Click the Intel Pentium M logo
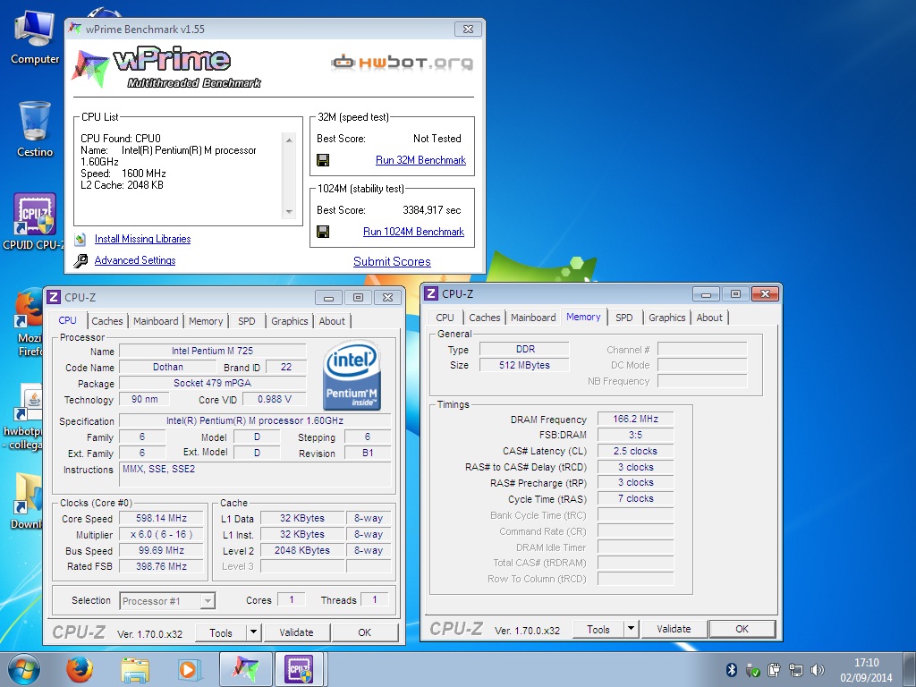Image resolution: width=916 pixels, height=687 pixels. [x=352, y=375]
